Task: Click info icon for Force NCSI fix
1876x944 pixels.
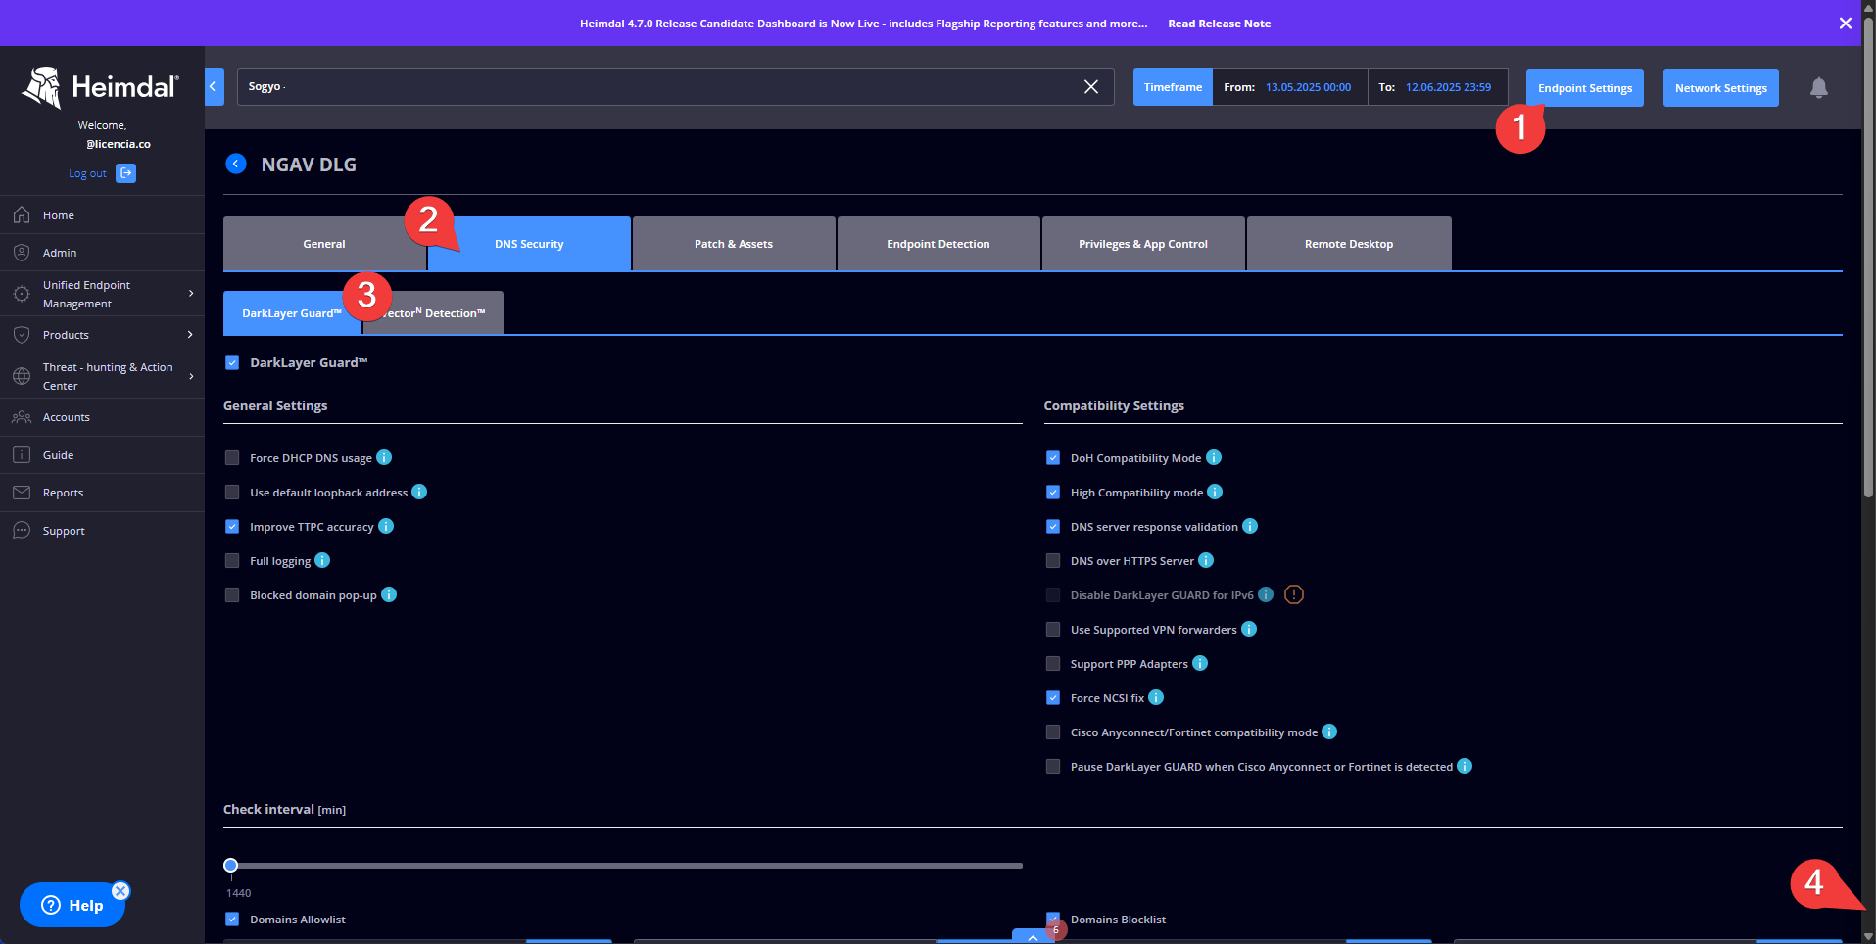Action: pos(1156,697)
